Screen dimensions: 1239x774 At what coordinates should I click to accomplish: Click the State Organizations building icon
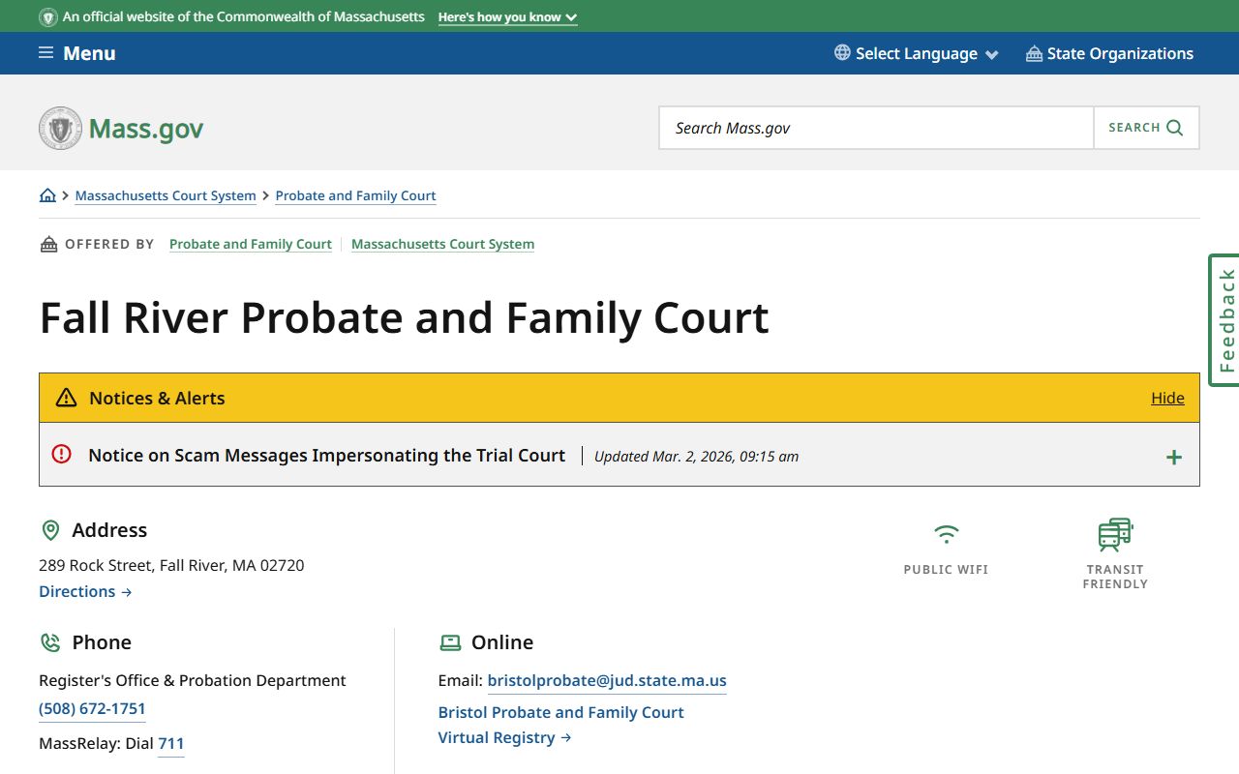click(x=1034, y=53)
